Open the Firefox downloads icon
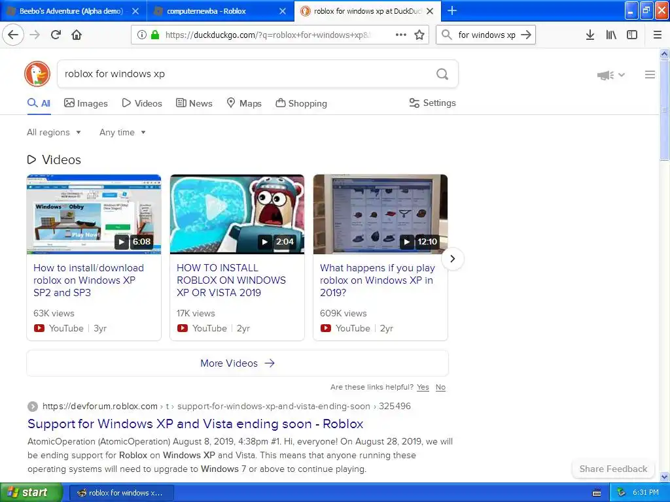The width and height of the screenshot is (670, 502). point(590,35)
